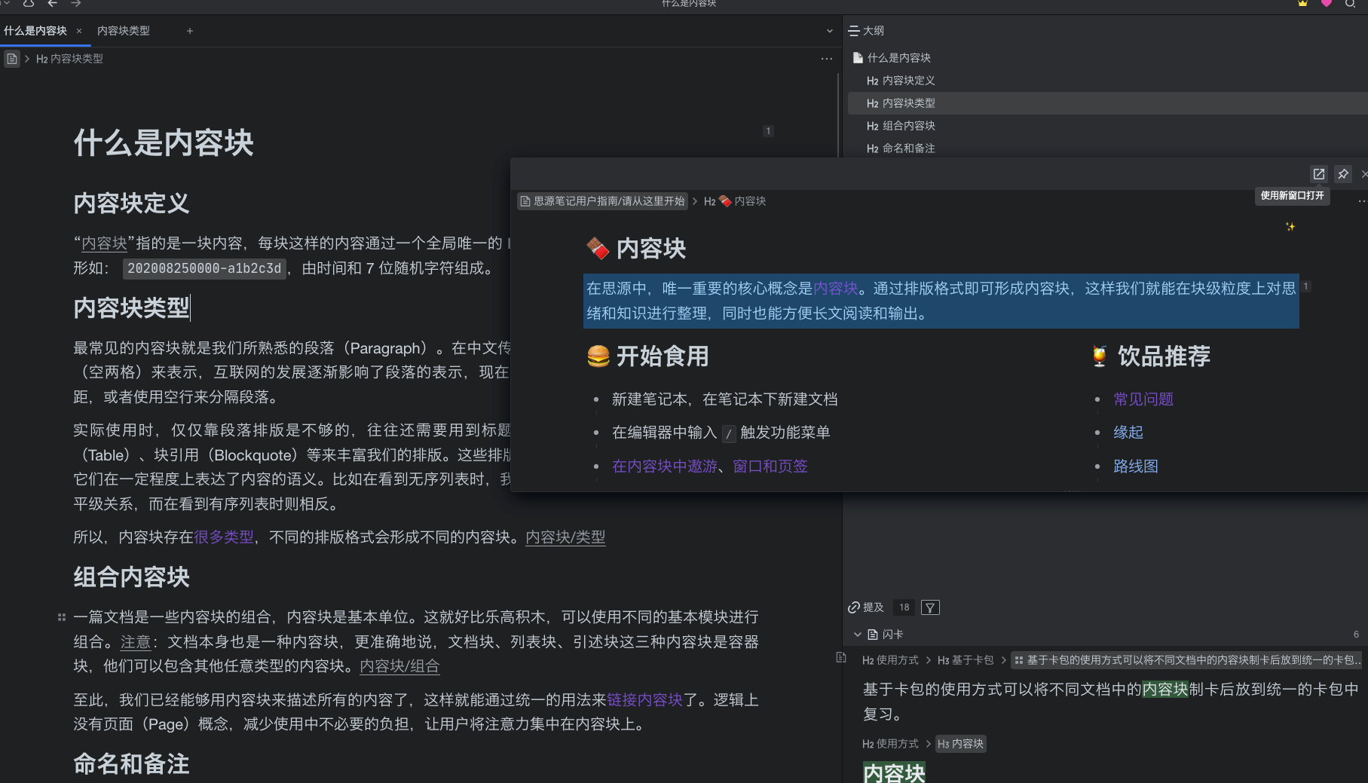Jump to 命名和备注 heading in outline
Viewport: 1368px width, 783px height.
pyautogui.click(x=908, y=148)
